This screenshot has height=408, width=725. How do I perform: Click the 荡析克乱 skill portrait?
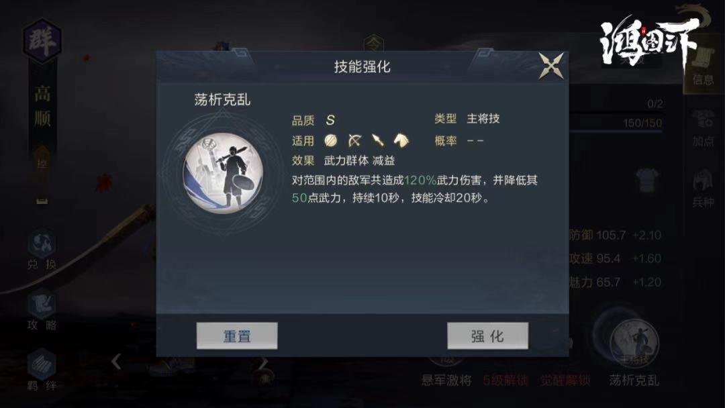224,173
